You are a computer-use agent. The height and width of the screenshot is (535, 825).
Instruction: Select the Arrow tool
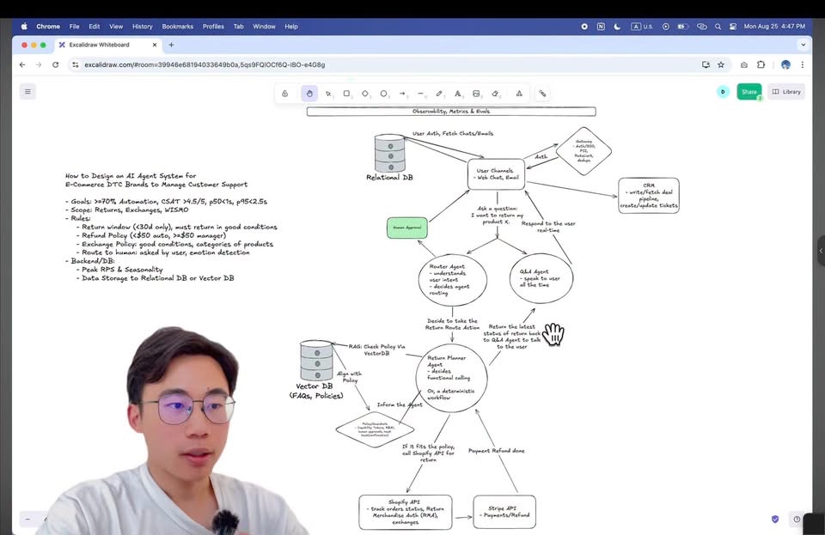pos(402,94)
